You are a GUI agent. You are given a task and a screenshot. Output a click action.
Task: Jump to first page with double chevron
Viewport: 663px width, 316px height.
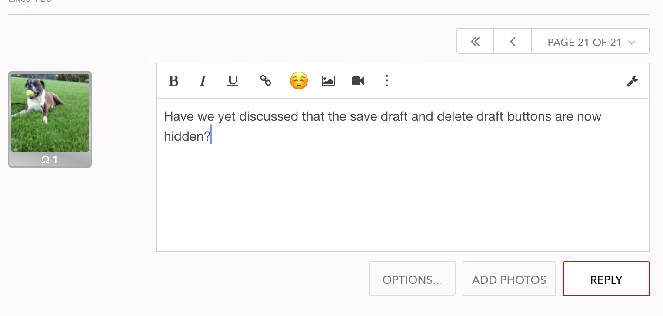(475, 42)
